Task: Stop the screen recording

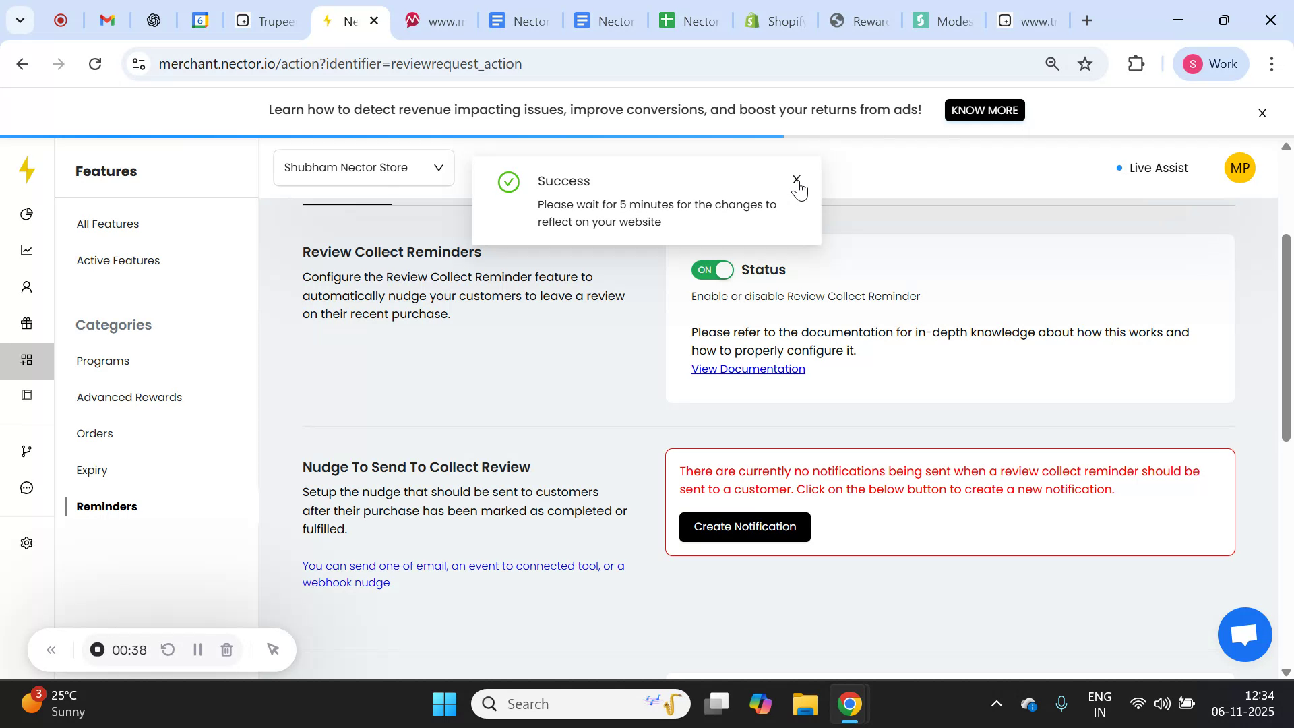Action: (97, 650)
